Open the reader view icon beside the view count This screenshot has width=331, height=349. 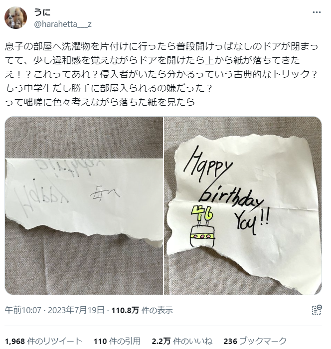click(x=317, y=310)
